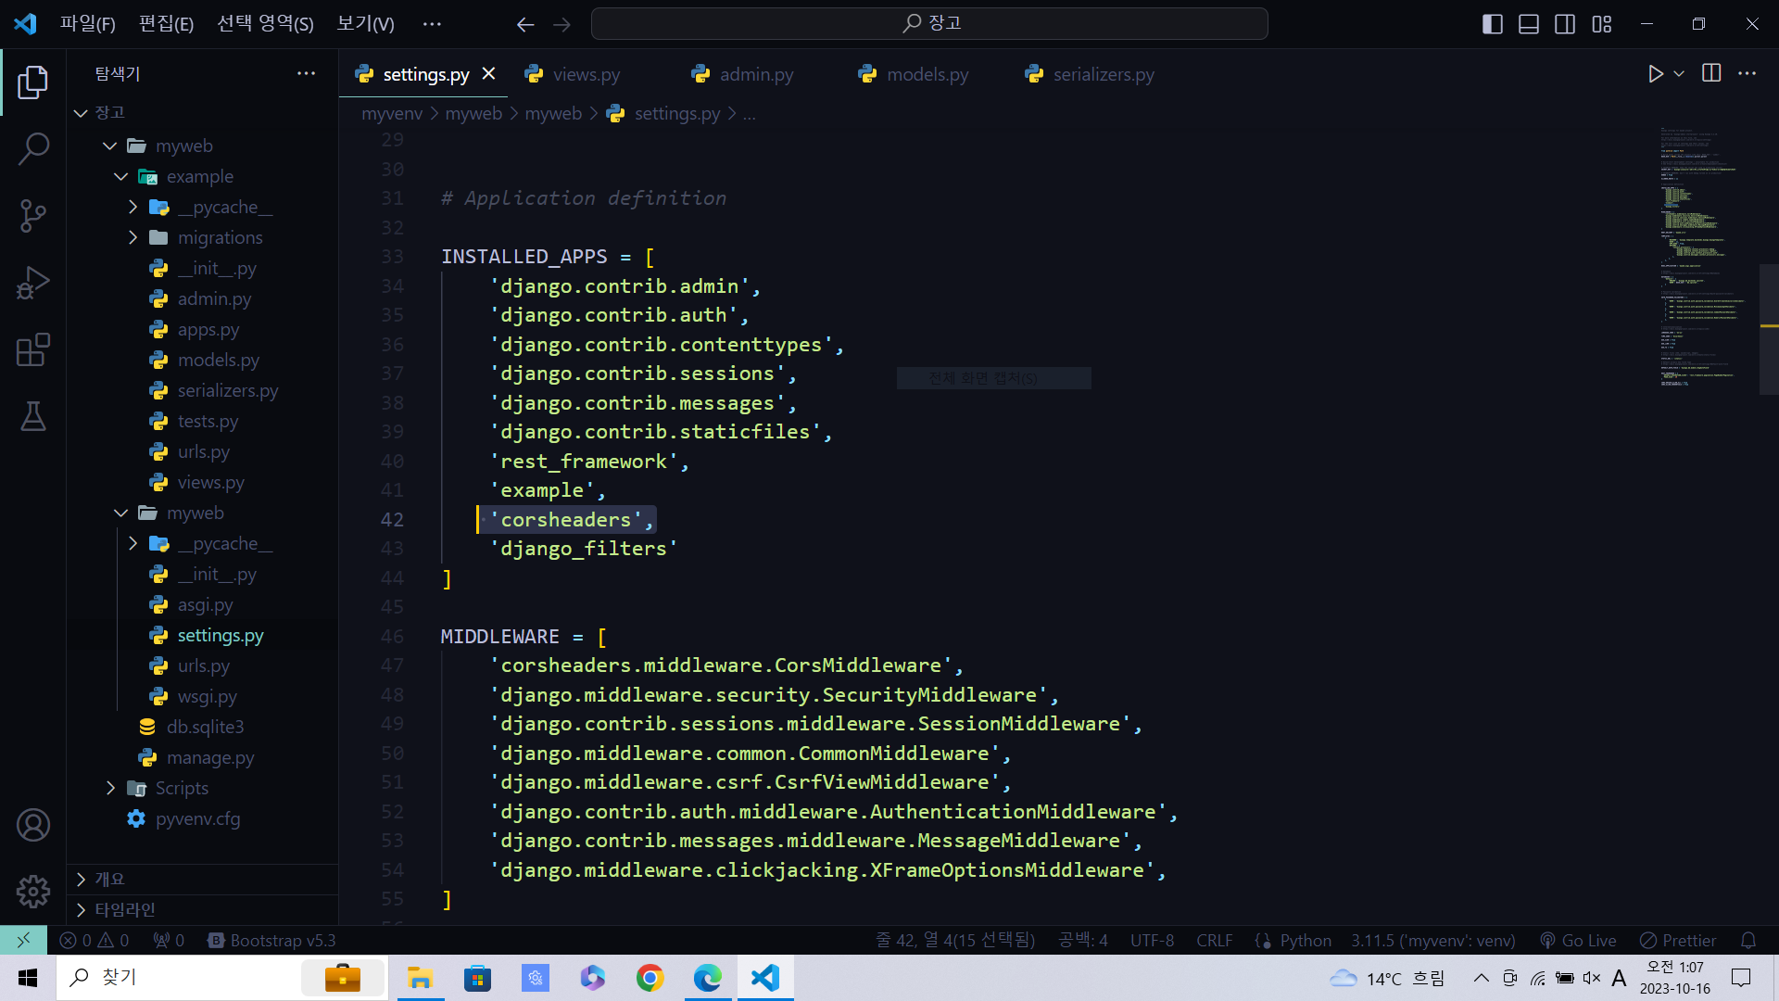The height and width of the screenshot is (1001, 1779).
Task: Open the Testing flask view
Action: tap(33, 417)
